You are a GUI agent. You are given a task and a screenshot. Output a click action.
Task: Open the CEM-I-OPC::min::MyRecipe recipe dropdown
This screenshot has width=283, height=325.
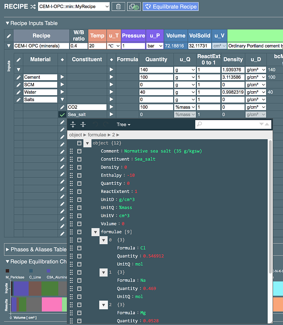coord(75,6)
